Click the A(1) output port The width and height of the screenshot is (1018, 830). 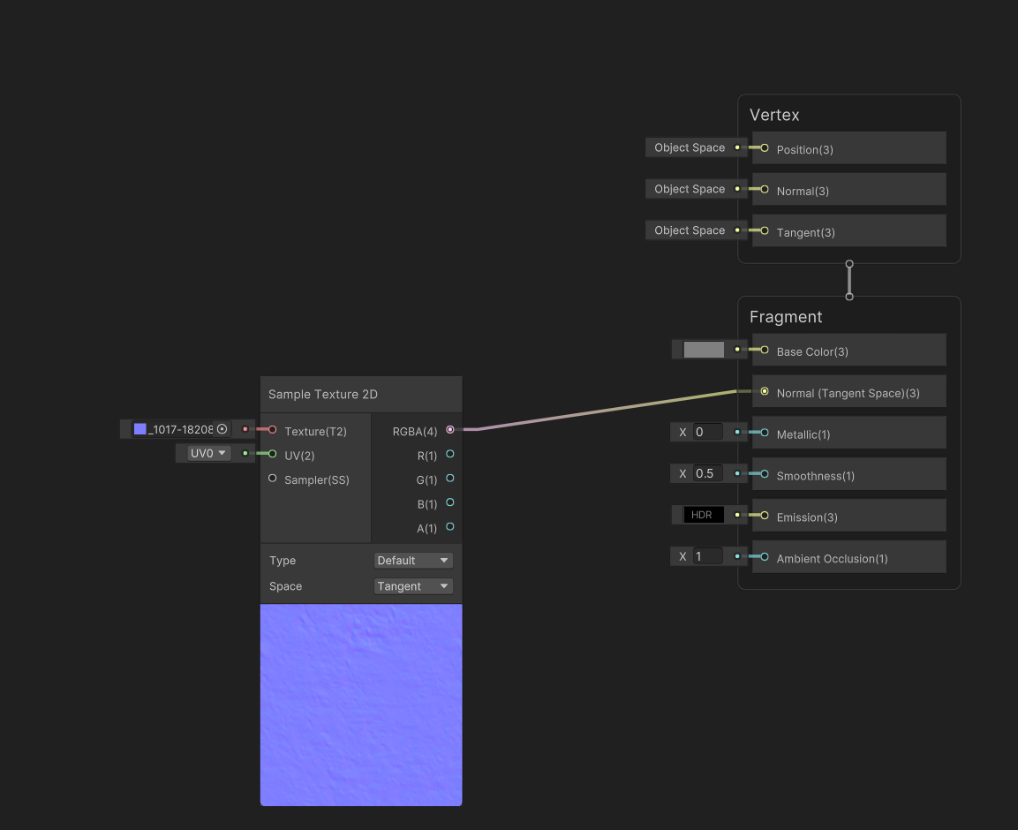pos(449,528)
